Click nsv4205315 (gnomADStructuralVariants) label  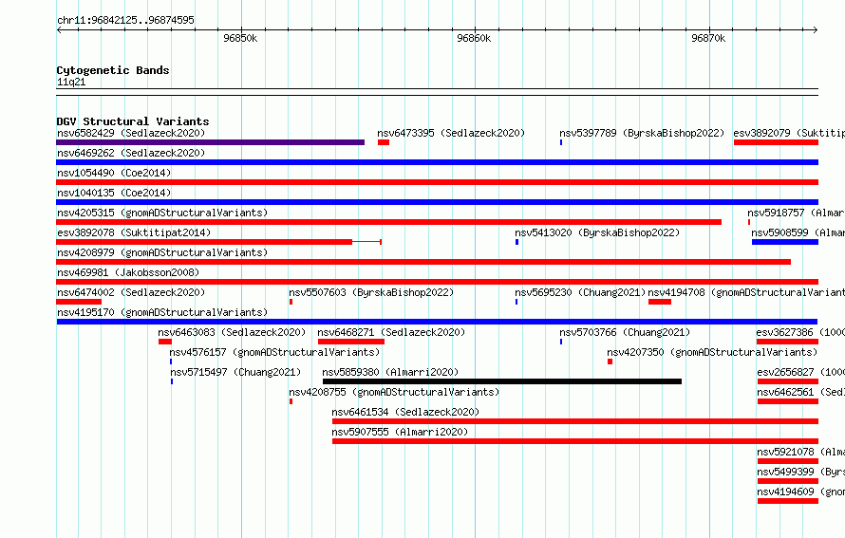pos(162,213)
